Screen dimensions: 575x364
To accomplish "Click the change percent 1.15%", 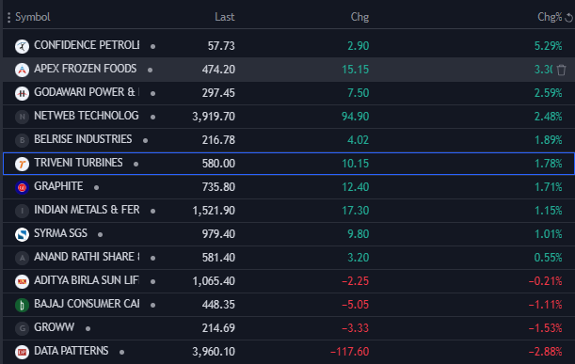I will click(x=549, y=211).
